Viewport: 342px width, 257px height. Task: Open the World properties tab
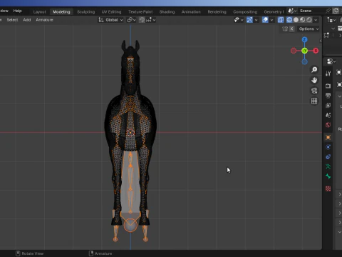point(328,125)
